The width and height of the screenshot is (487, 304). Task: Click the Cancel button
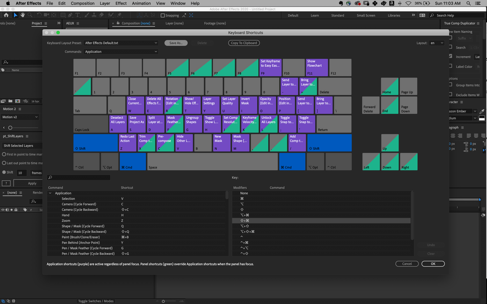pos(407,264)
